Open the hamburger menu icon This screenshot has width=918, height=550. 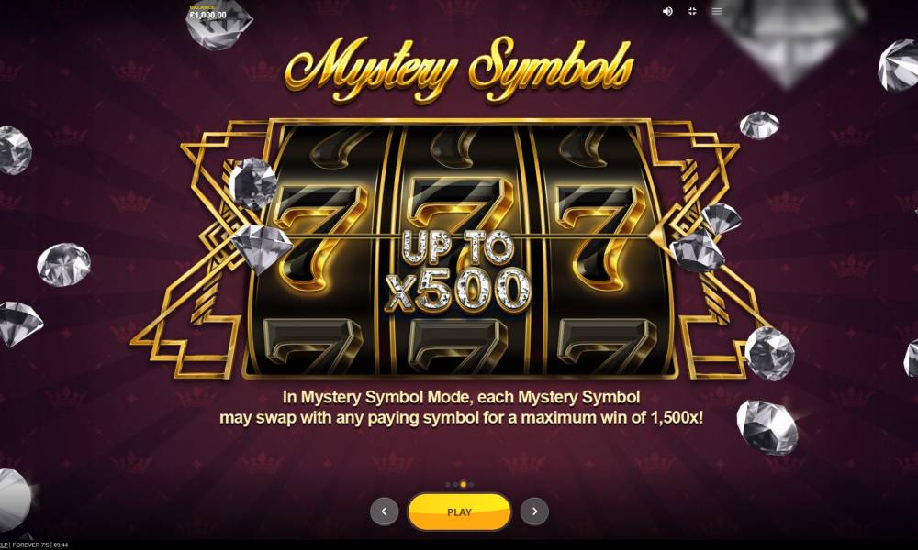pyautogui.click(x=717, y=11)
